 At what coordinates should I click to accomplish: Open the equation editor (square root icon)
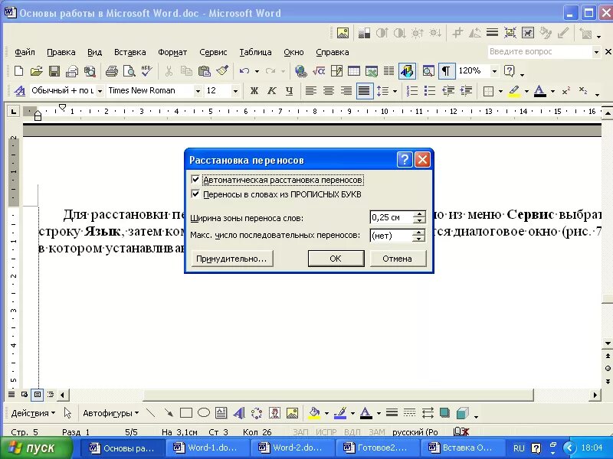point(319,71)
